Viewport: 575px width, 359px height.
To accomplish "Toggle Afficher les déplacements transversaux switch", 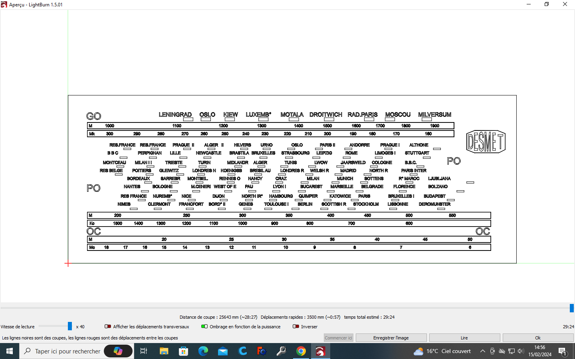I will point(108,326).
